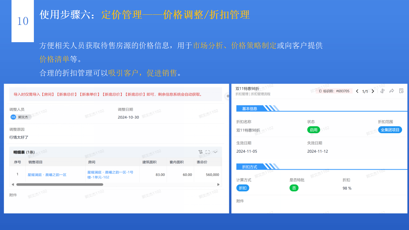The height and width of the screenshot is (230, 409).
Task: Open the document log icon at top right
Action: pyautogui.click(x=402, y=91)
